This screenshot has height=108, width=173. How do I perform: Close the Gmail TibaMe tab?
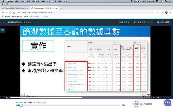(x=28, y=8)
